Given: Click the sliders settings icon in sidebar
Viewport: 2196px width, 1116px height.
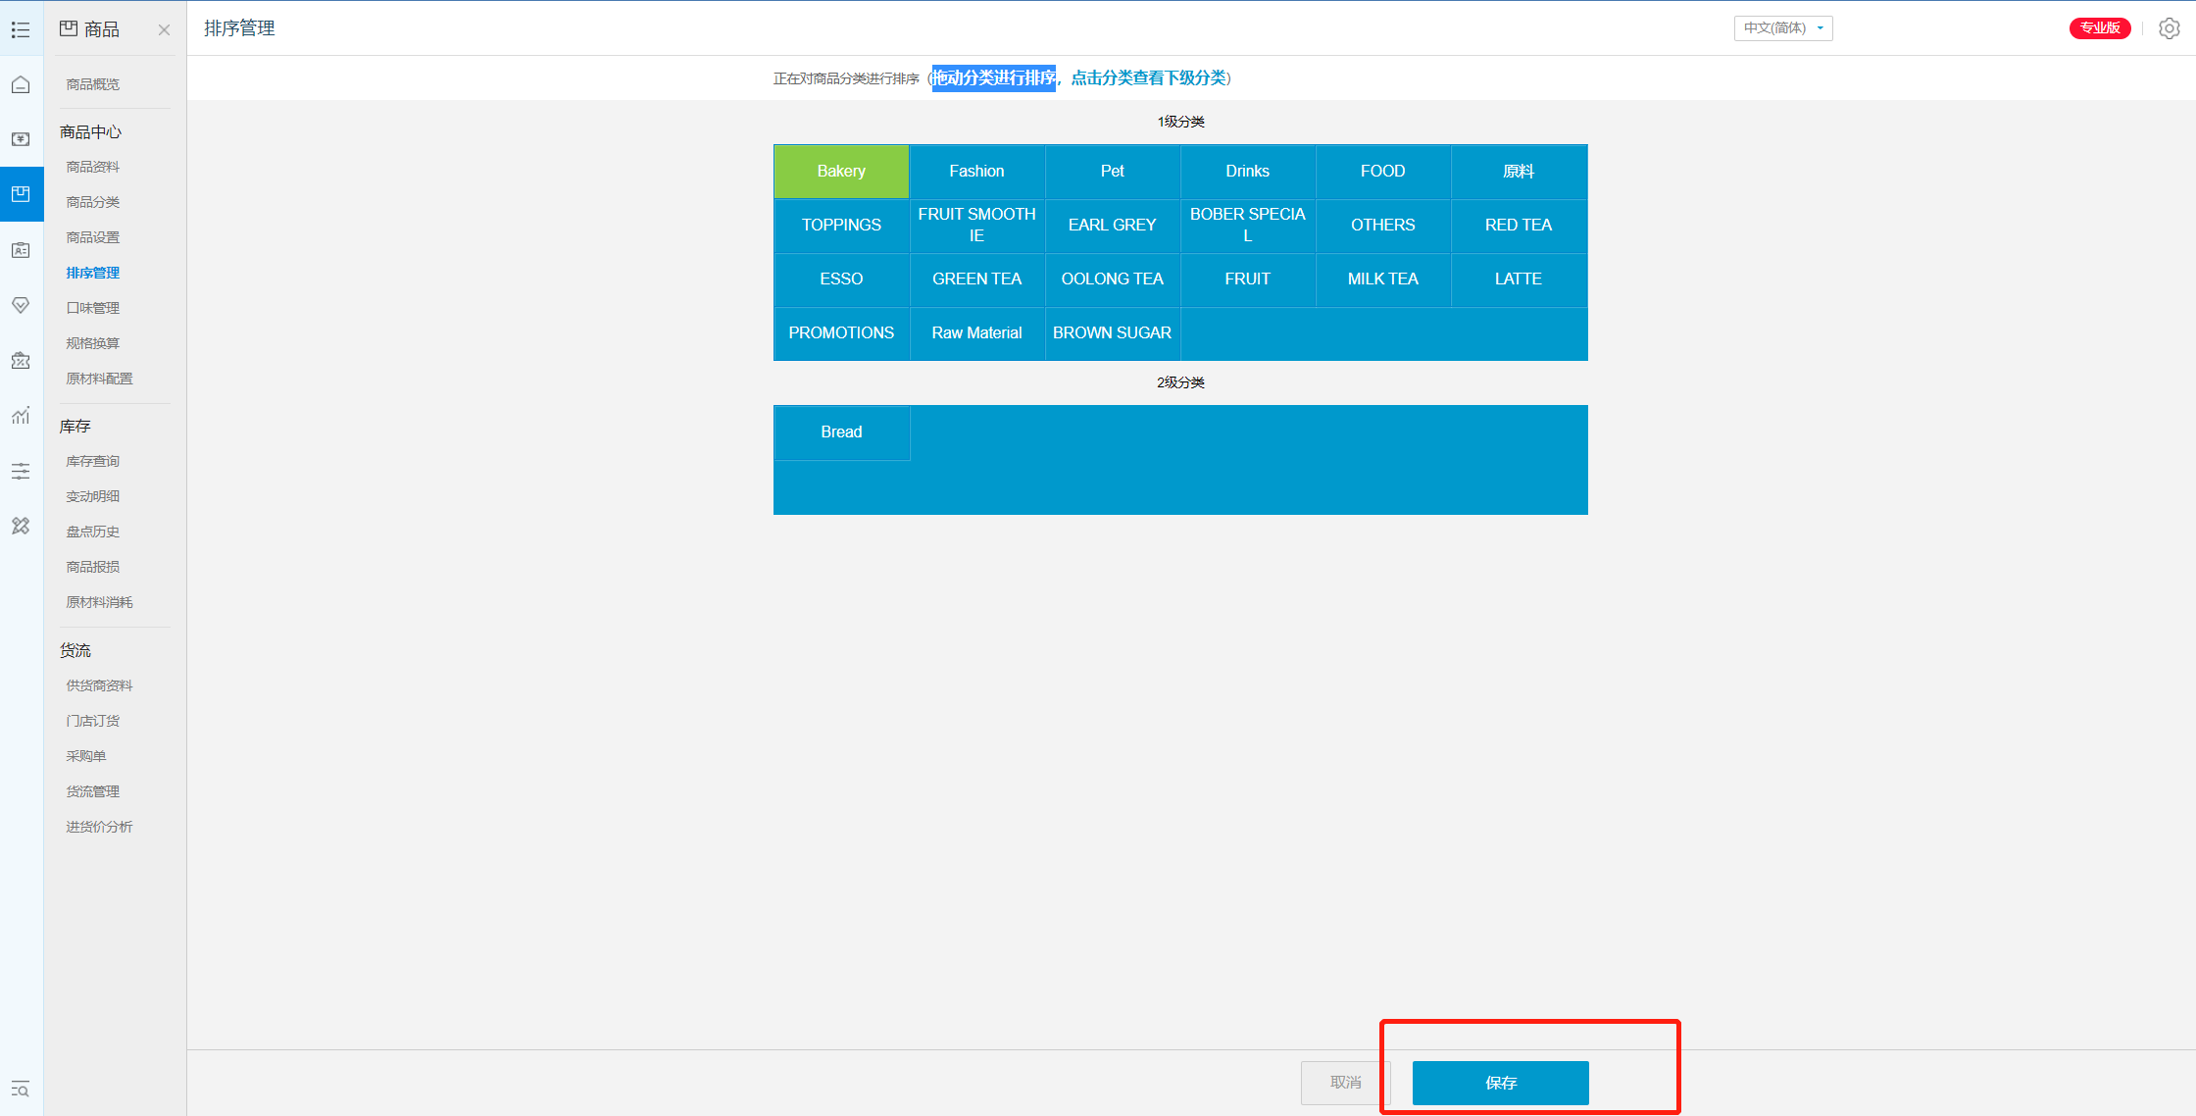Looking at the screenshot, I should 21,472.
